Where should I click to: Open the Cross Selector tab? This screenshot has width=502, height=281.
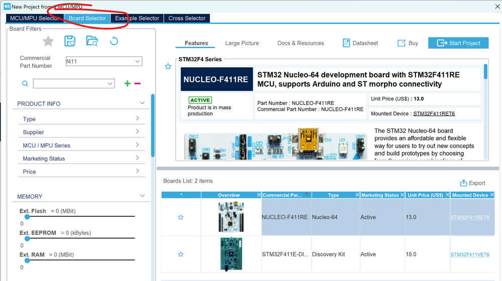pyautogui.click(x=187, y=18)
